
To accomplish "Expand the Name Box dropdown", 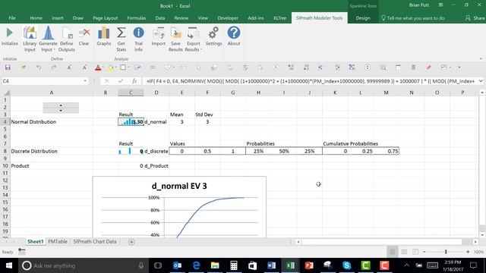I will click(x=85, y=81).
